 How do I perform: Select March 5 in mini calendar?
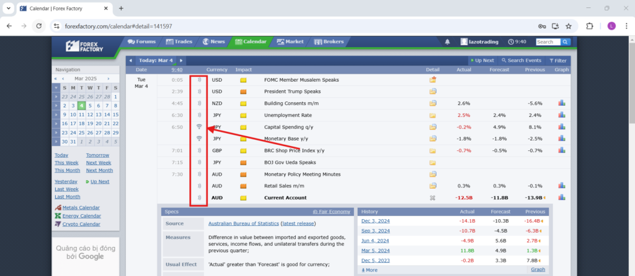90,106
